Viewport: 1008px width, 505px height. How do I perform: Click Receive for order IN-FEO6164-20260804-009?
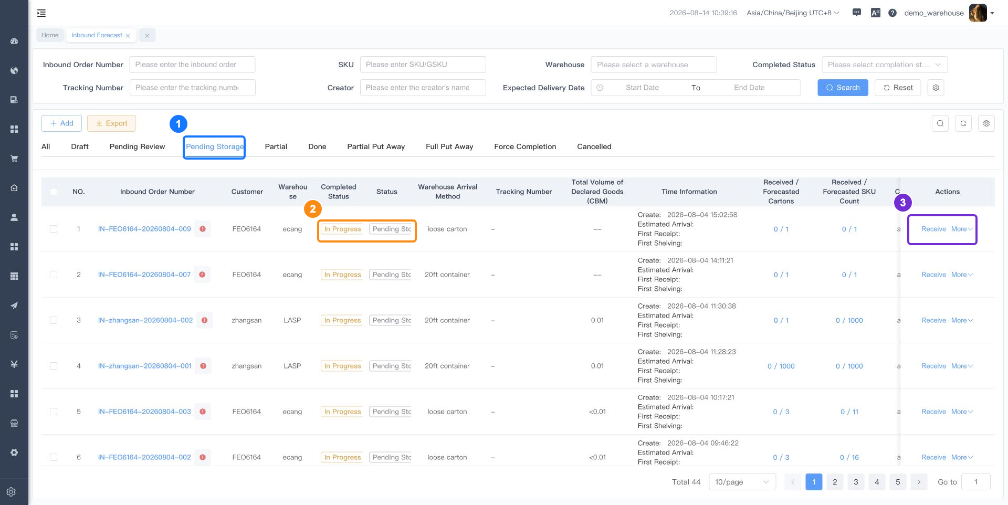(933, 229)
